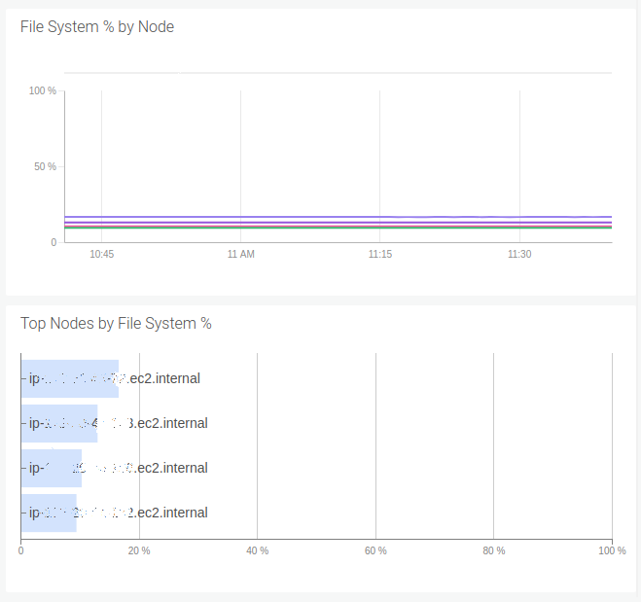Select the bottom node bar ending in 2.ec2.internal
641x602 pixels.
point(49,513)
